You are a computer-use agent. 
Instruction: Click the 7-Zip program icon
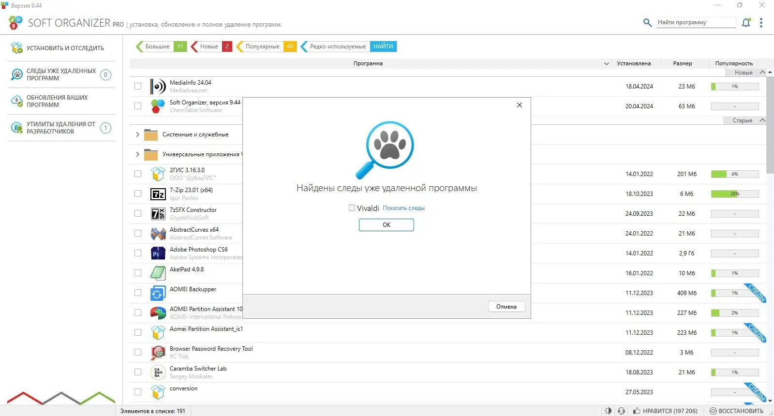click(x=158, y=194)
